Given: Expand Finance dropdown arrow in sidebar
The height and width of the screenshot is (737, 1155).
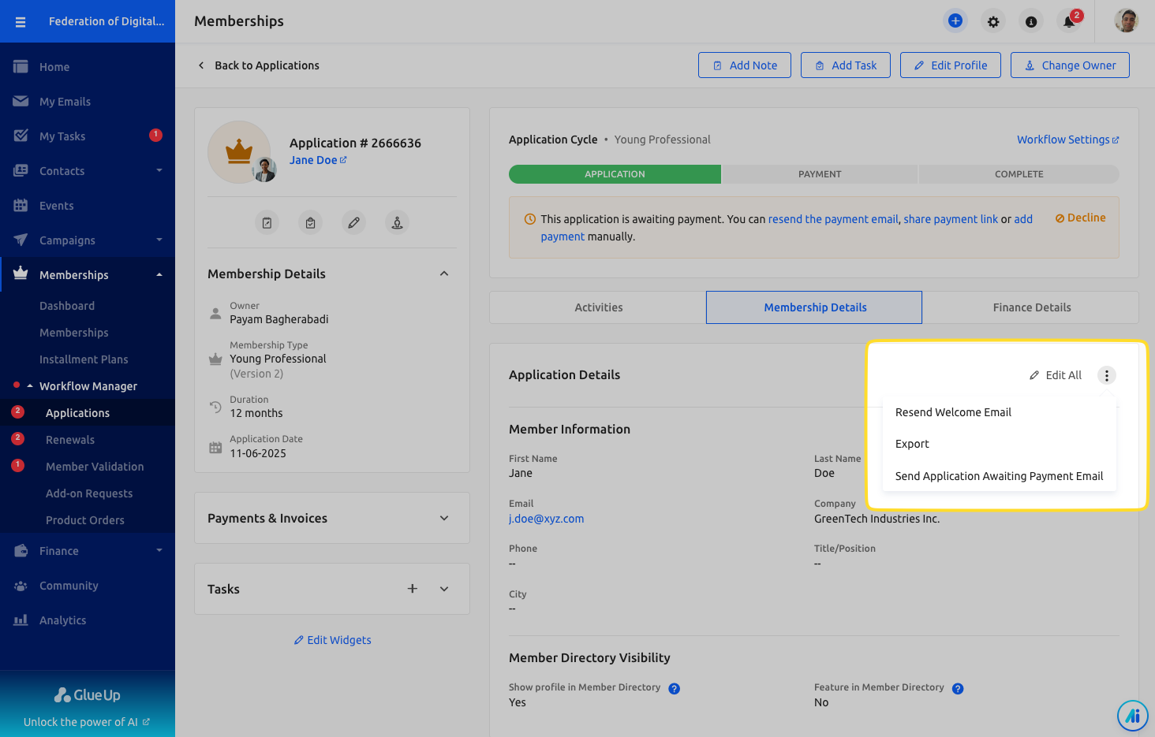Looking at the screenshot, I should point(159,550).
